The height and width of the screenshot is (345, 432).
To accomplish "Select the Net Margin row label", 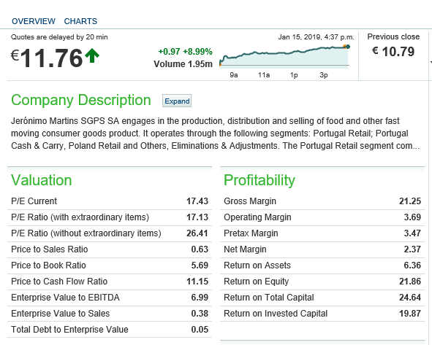I will tap(245, 249).
